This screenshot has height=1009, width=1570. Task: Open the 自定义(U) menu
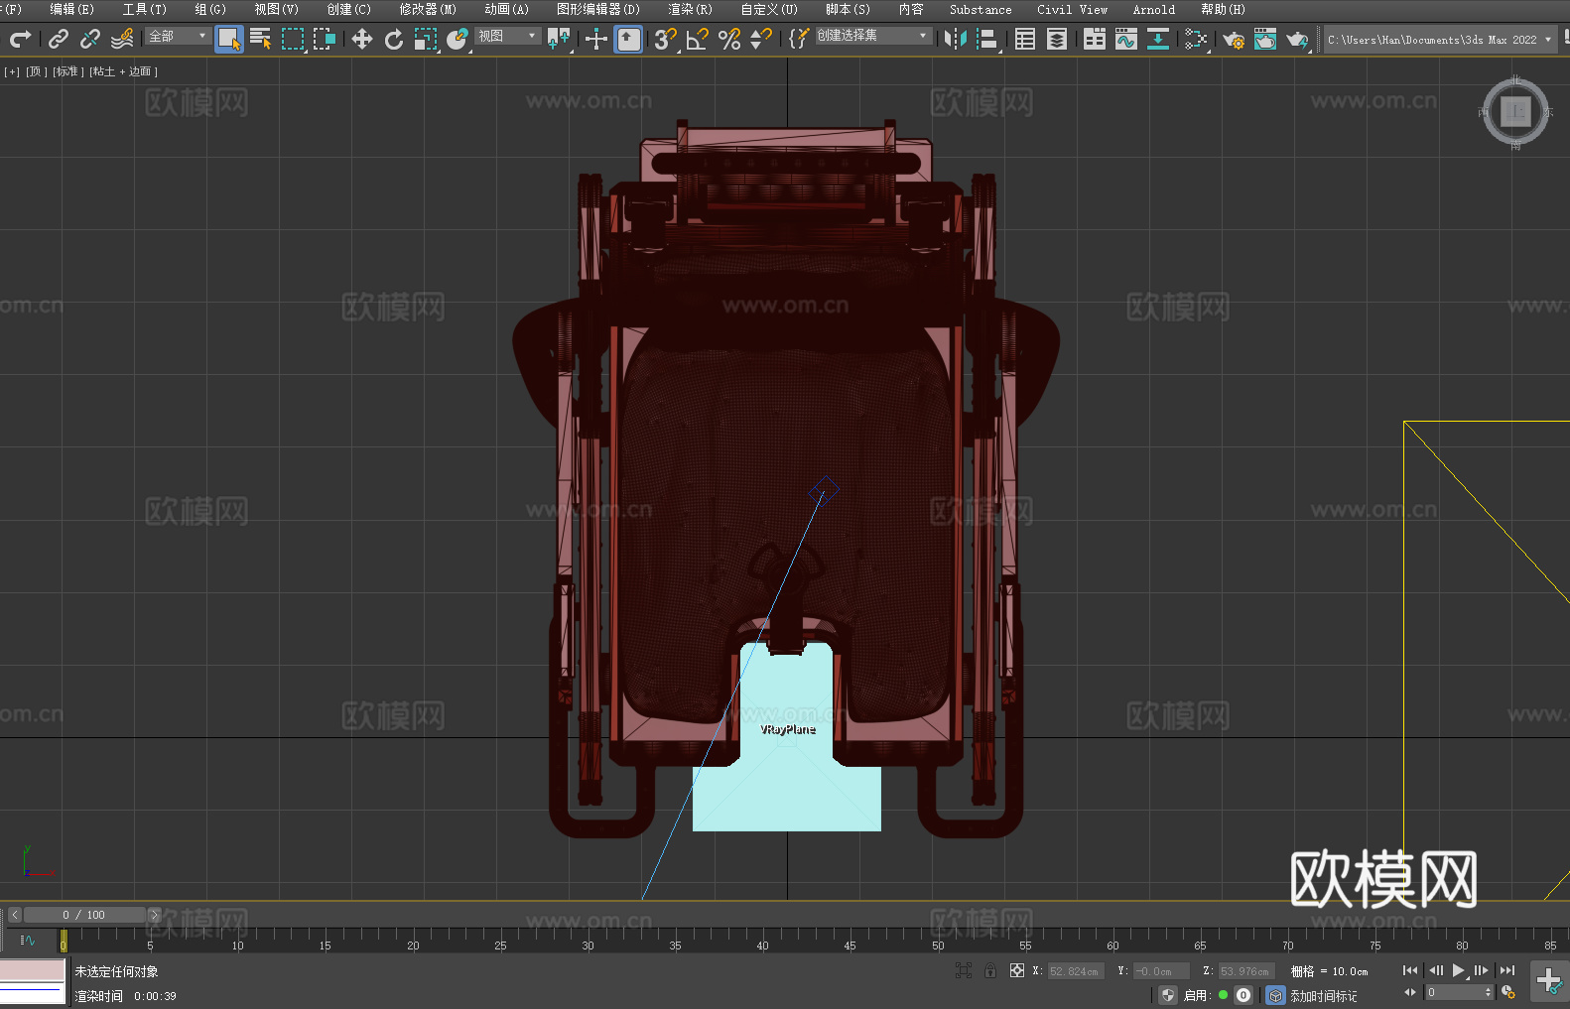(x=769, y=9)
